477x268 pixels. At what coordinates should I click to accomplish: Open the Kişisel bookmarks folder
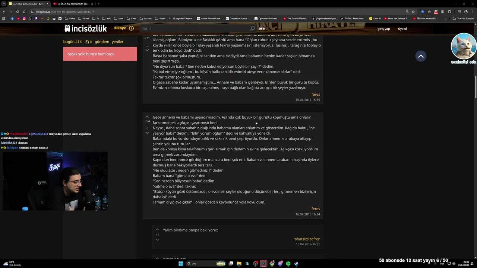(x=84, y=19)
